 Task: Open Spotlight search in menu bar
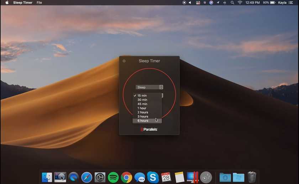(x=232, y=2)
